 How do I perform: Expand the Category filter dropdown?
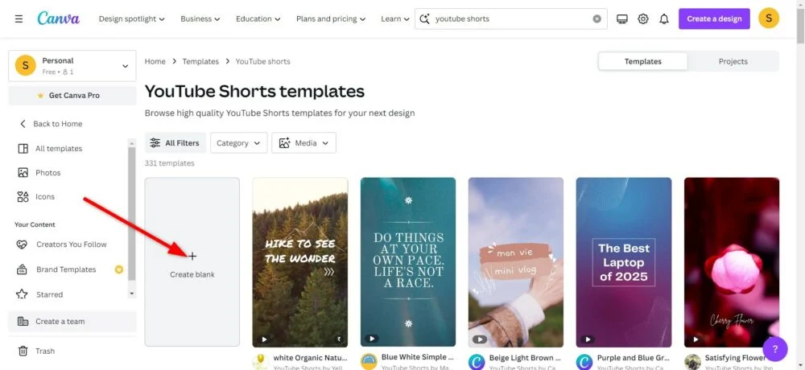[238, 143]
